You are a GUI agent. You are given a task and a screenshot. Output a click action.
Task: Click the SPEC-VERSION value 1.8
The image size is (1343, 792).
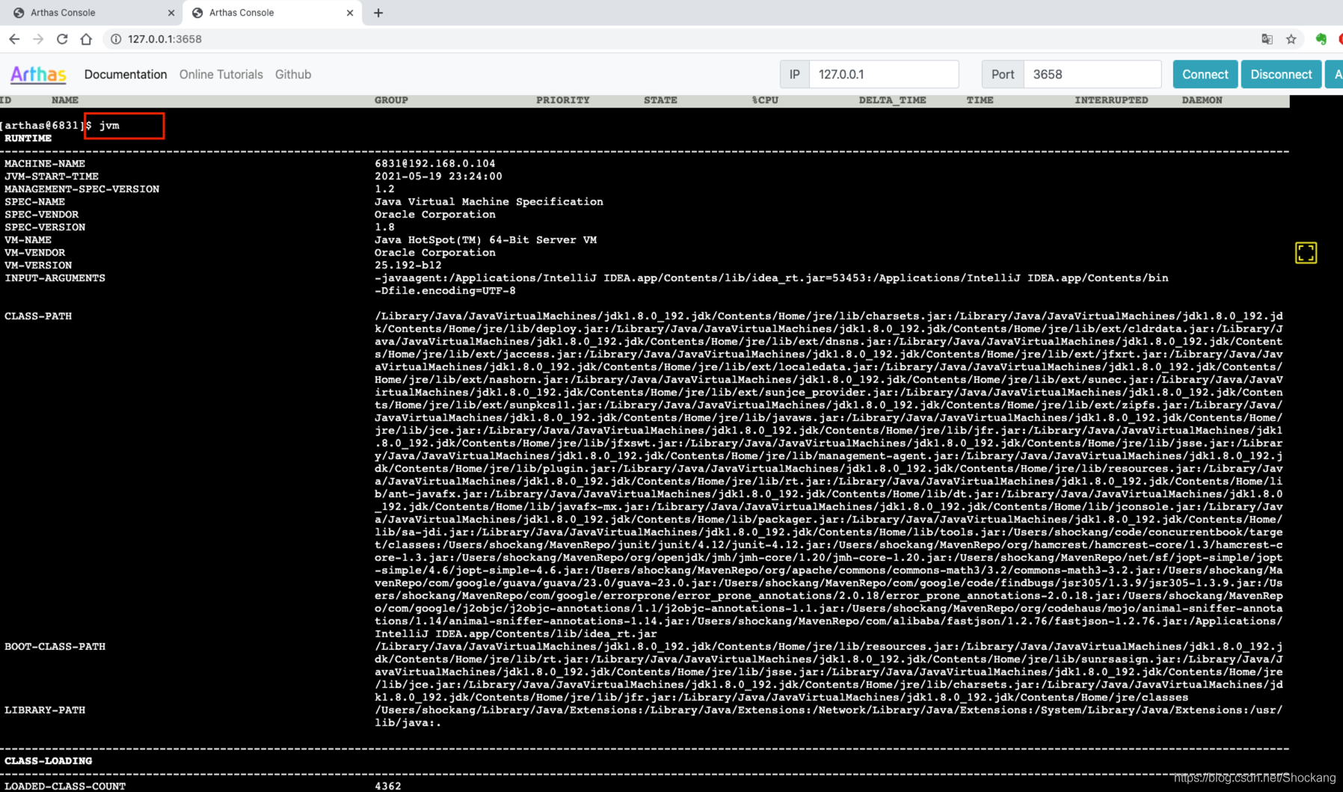click(384, 227)
